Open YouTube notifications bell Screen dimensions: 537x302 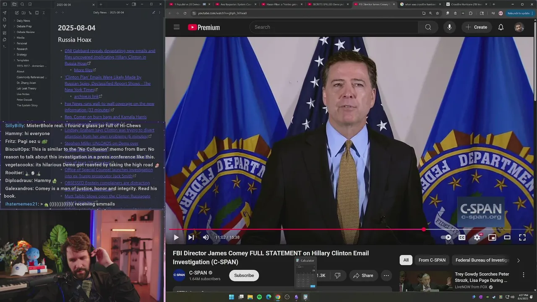tap(501, 27)
